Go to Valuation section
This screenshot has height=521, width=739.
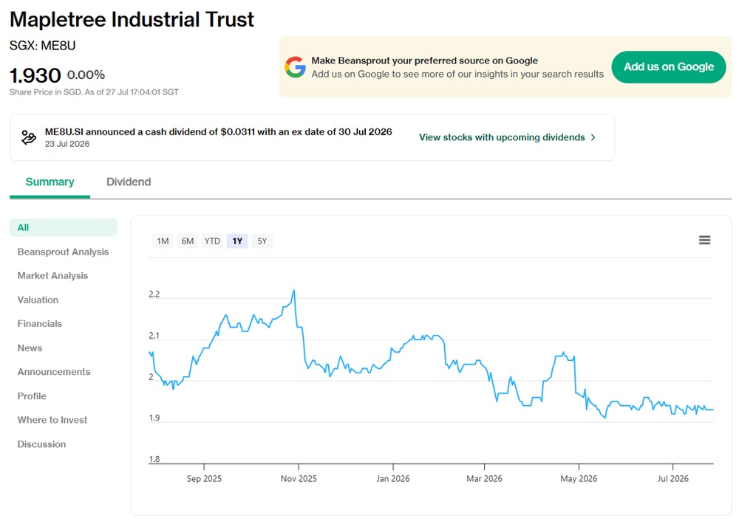(38, 300)
